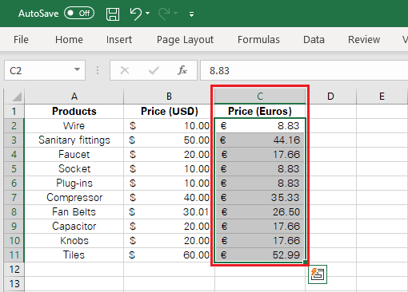Click the €26.50 cell
The width and height of the screenshot is (408, 292).
pos(260,211)
